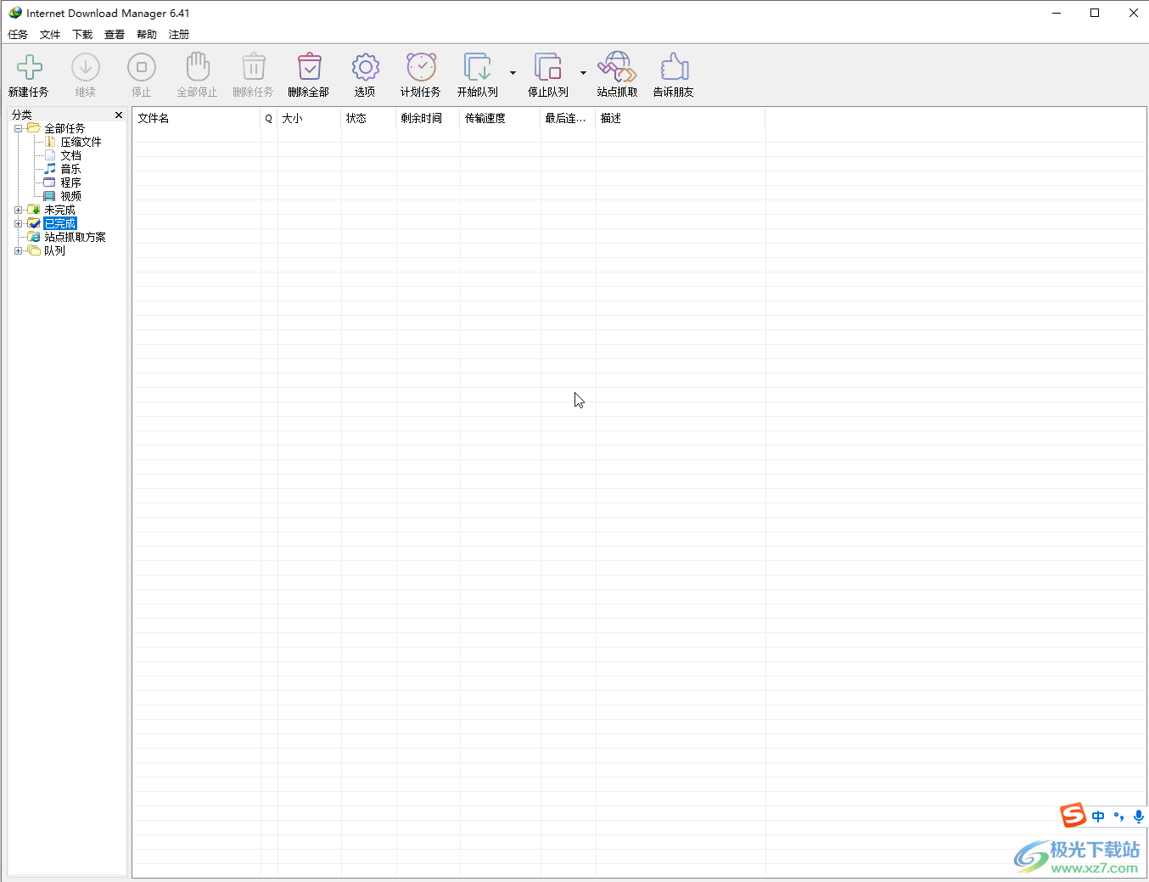Image resolution: width=1149 pixels, height=882 pixels.
Task: Open 站点抓取 (site grabber) icon
Action: tap(618, 67)
